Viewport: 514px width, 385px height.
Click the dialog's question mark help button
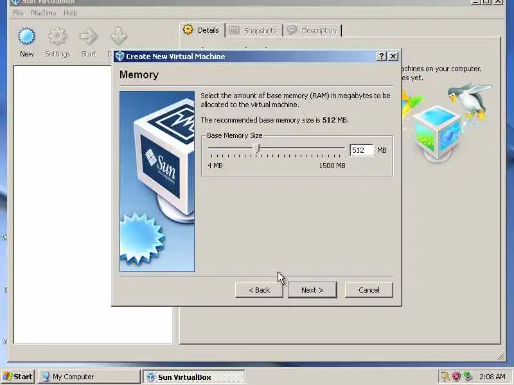point(381,56)
